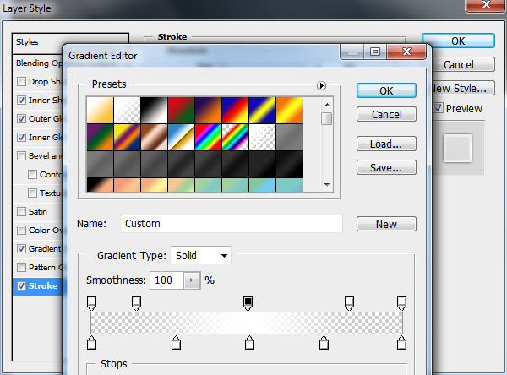Create gradient with New button
The height and width of the screenshot is (375, 507).
pos(386,224)
